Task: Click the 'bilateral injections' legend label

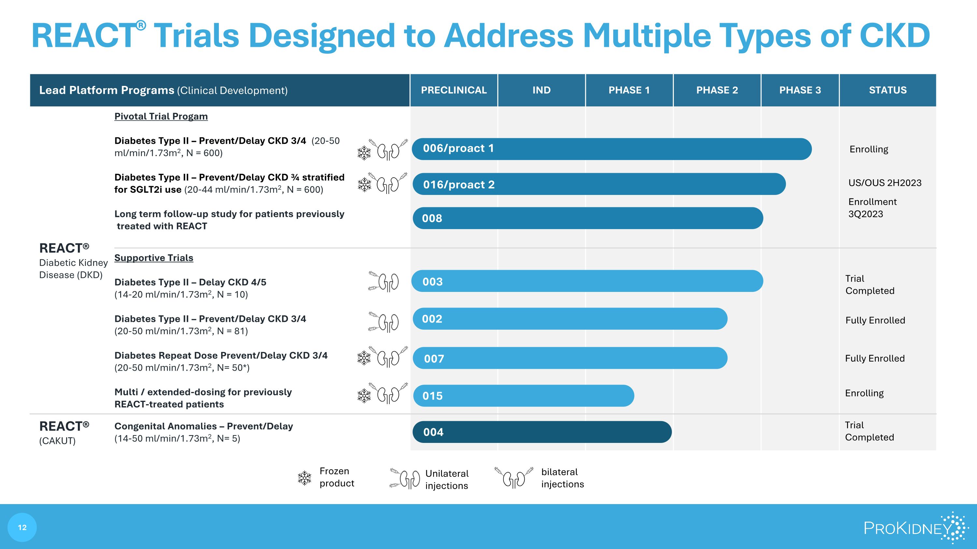Action: (562, 478)
